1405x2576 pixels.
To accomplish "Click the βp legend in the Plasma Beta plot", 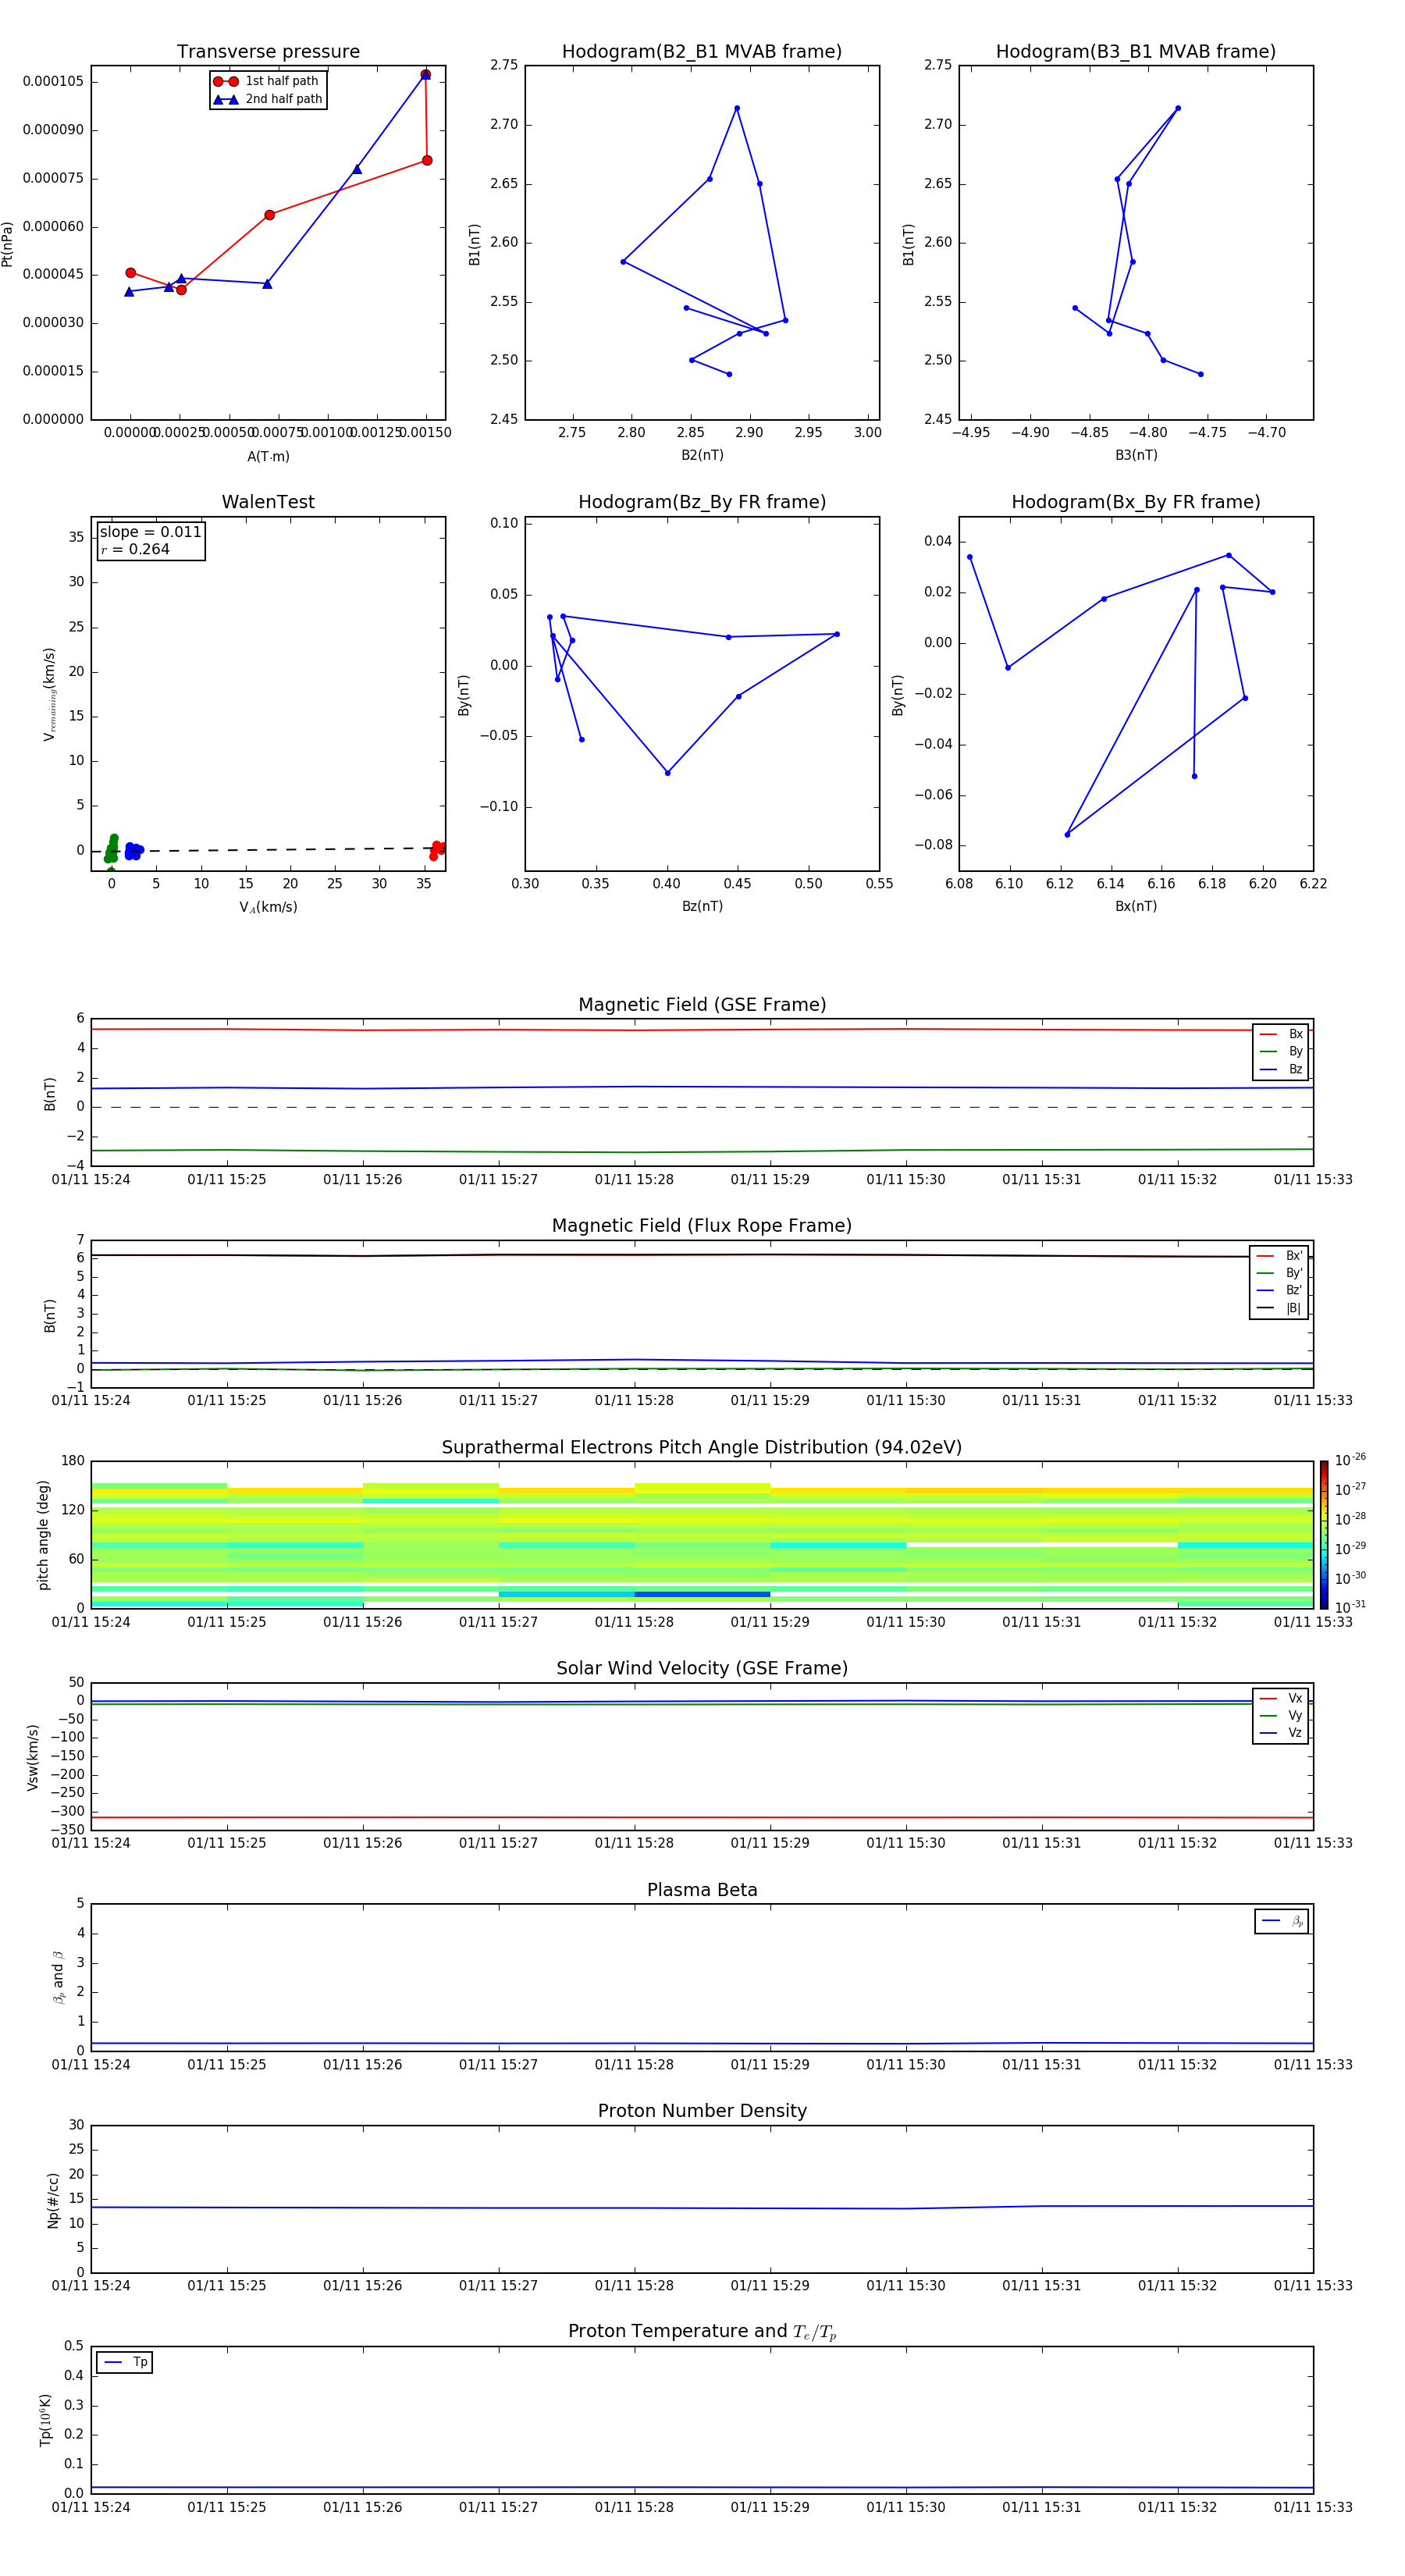I will click(x=1282, y=1921).
